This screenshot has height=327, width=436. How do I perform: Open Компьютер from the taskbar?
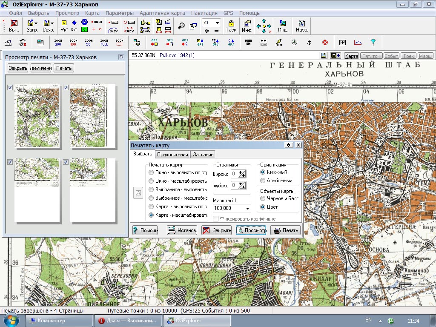[59, 321]
